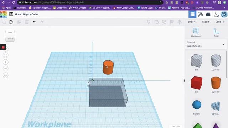Click the Fit all in view button
The width and height of the screenshot is (228, 128).
coord(6,55)
